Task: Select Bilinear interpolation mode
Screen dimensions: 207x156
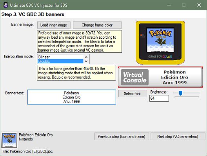Action: pyautogui.click(x=60, y=57)
